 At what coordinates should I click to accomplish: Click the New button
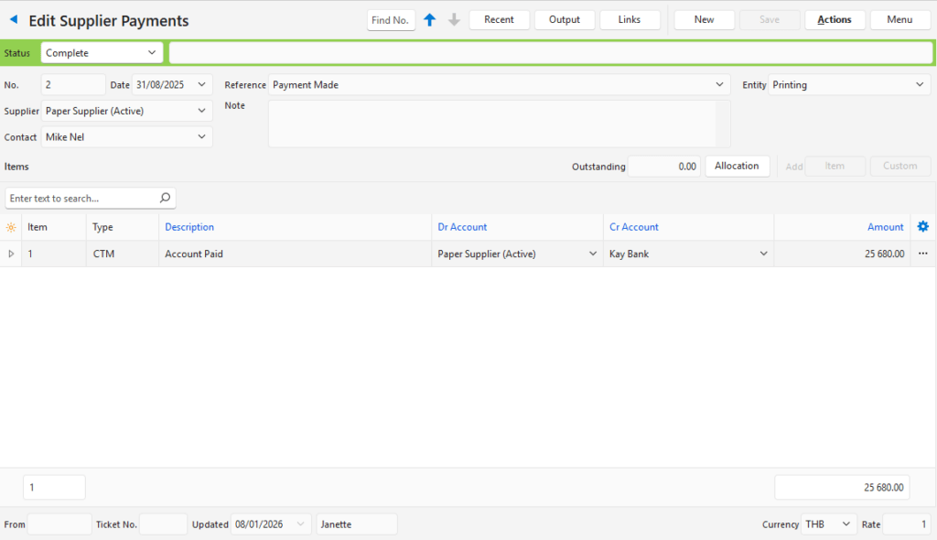tap(704, 20)
